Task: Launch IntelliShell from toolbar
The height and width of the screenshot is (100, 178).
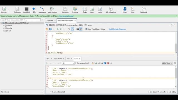Action: point(26,10)
